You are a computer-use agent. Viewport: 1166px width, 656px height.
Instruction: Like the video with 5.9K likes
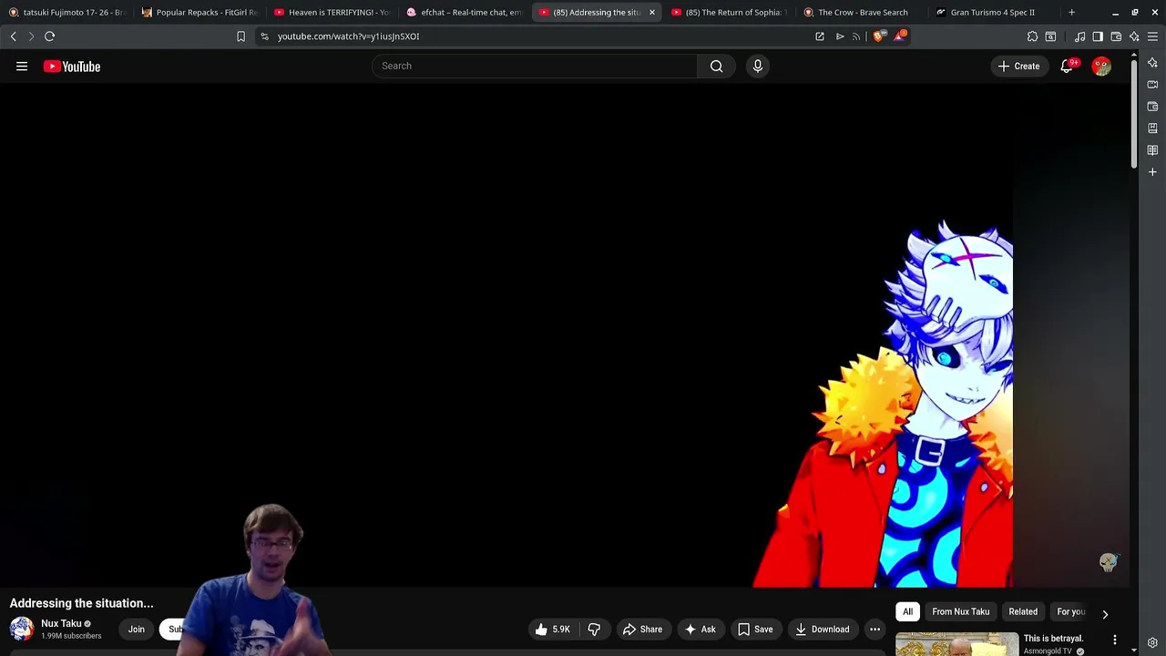coord(552,629)
